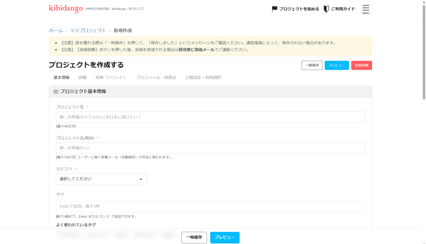
Task: Expand the カテゴリ dropdown
Action: point(101,179)
